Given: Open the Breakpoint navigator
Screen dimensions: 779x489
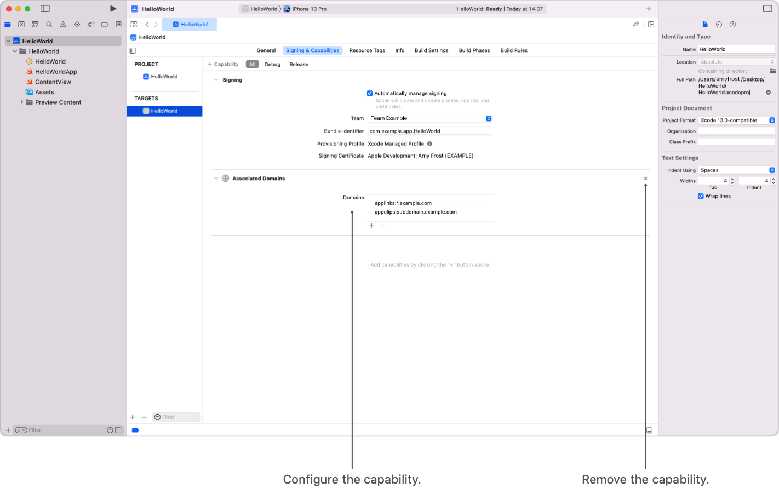Looking at the screenshot, I should 105,25.
